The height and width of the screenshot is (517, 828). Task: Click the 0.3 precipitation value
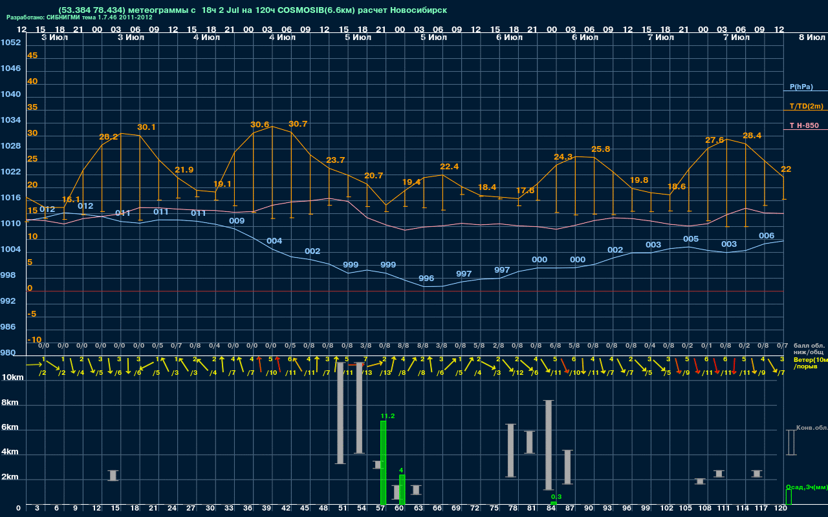click(556, 497)
